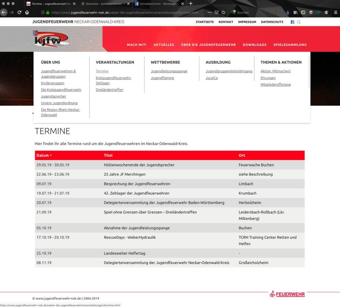Viewport: 340px width, 307px height.
Task: Open the website's Facebook icon
Action: click(292, 22)
